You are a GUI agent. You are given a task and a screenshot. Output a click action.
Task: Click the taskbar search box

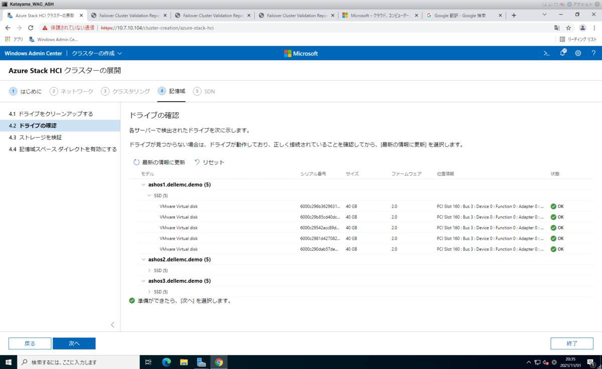[79, 362]
